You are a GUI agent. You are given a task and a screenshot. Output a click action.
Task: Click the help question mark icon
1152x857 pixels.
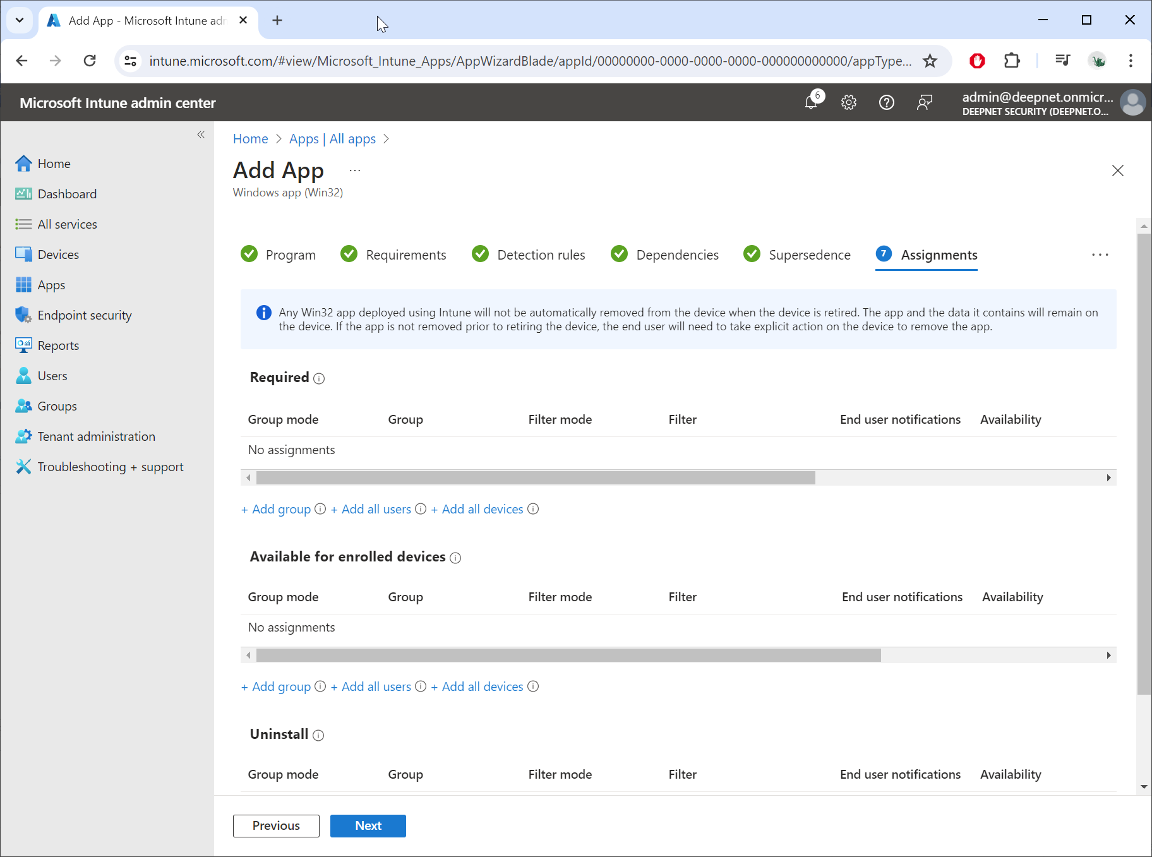point(887,102)
